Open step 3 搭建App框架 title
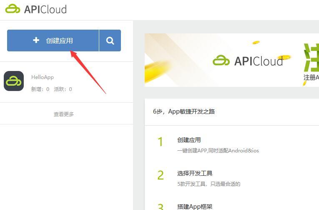The width and height of the screenshot is (319, 210). [195, 207]
